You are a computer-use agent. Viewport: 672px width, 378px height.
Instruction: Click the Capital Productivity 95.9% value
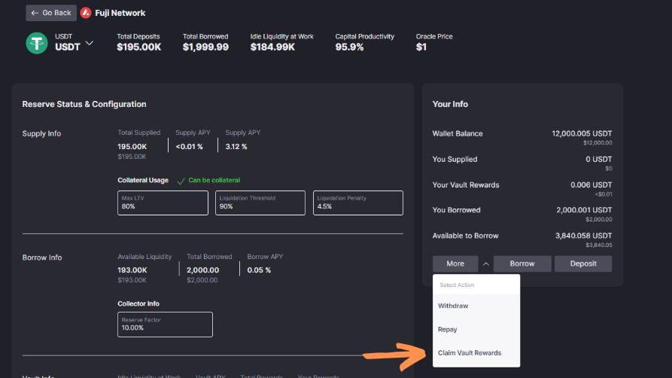[x=349, y=47]
